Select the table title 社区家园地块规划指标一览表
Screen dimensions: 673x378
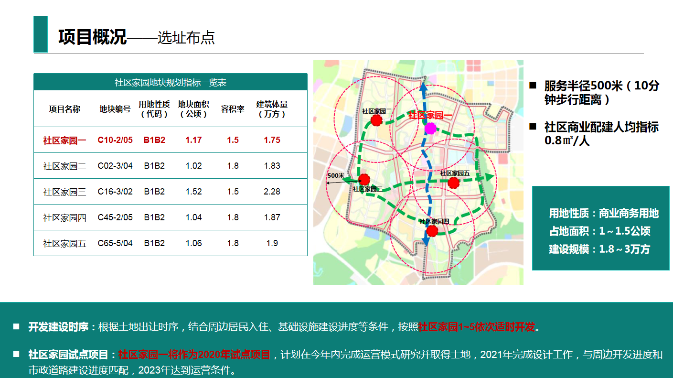170,82
